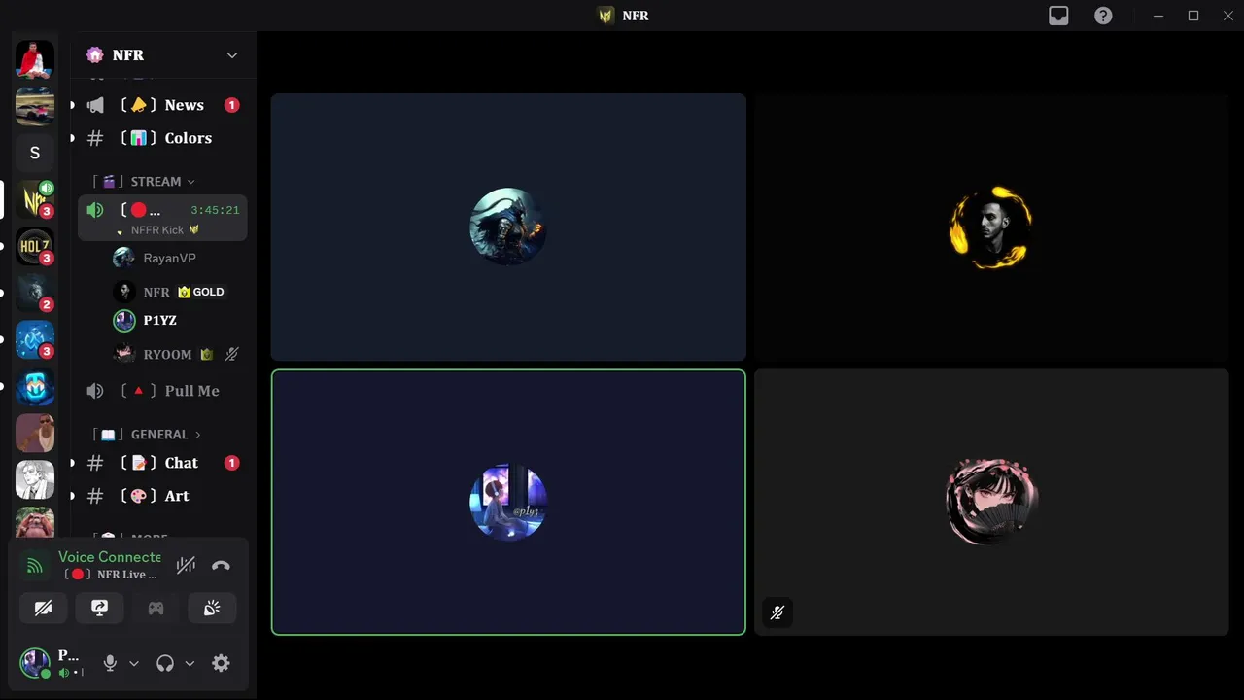Open the Colors text channel
The height and width of the screenshot is (700, 1244).
pyautogui.click(x=162, y=138)
